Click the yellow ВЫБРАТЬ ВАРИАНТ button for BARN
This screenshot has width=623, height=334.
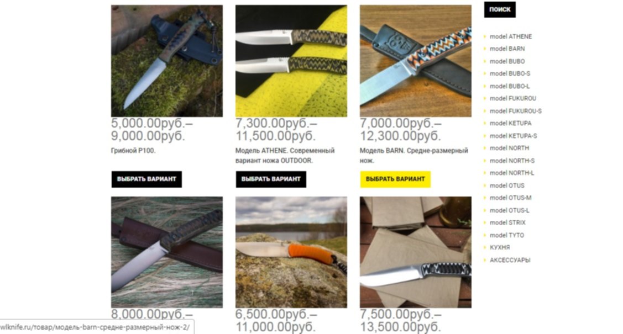click(x=395, y=179)
